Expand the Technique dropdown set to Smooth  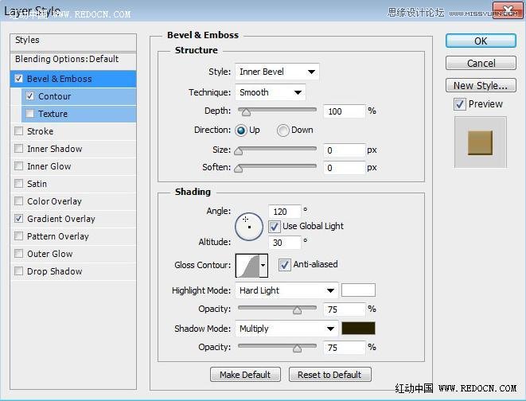click(x=270, y=92)
